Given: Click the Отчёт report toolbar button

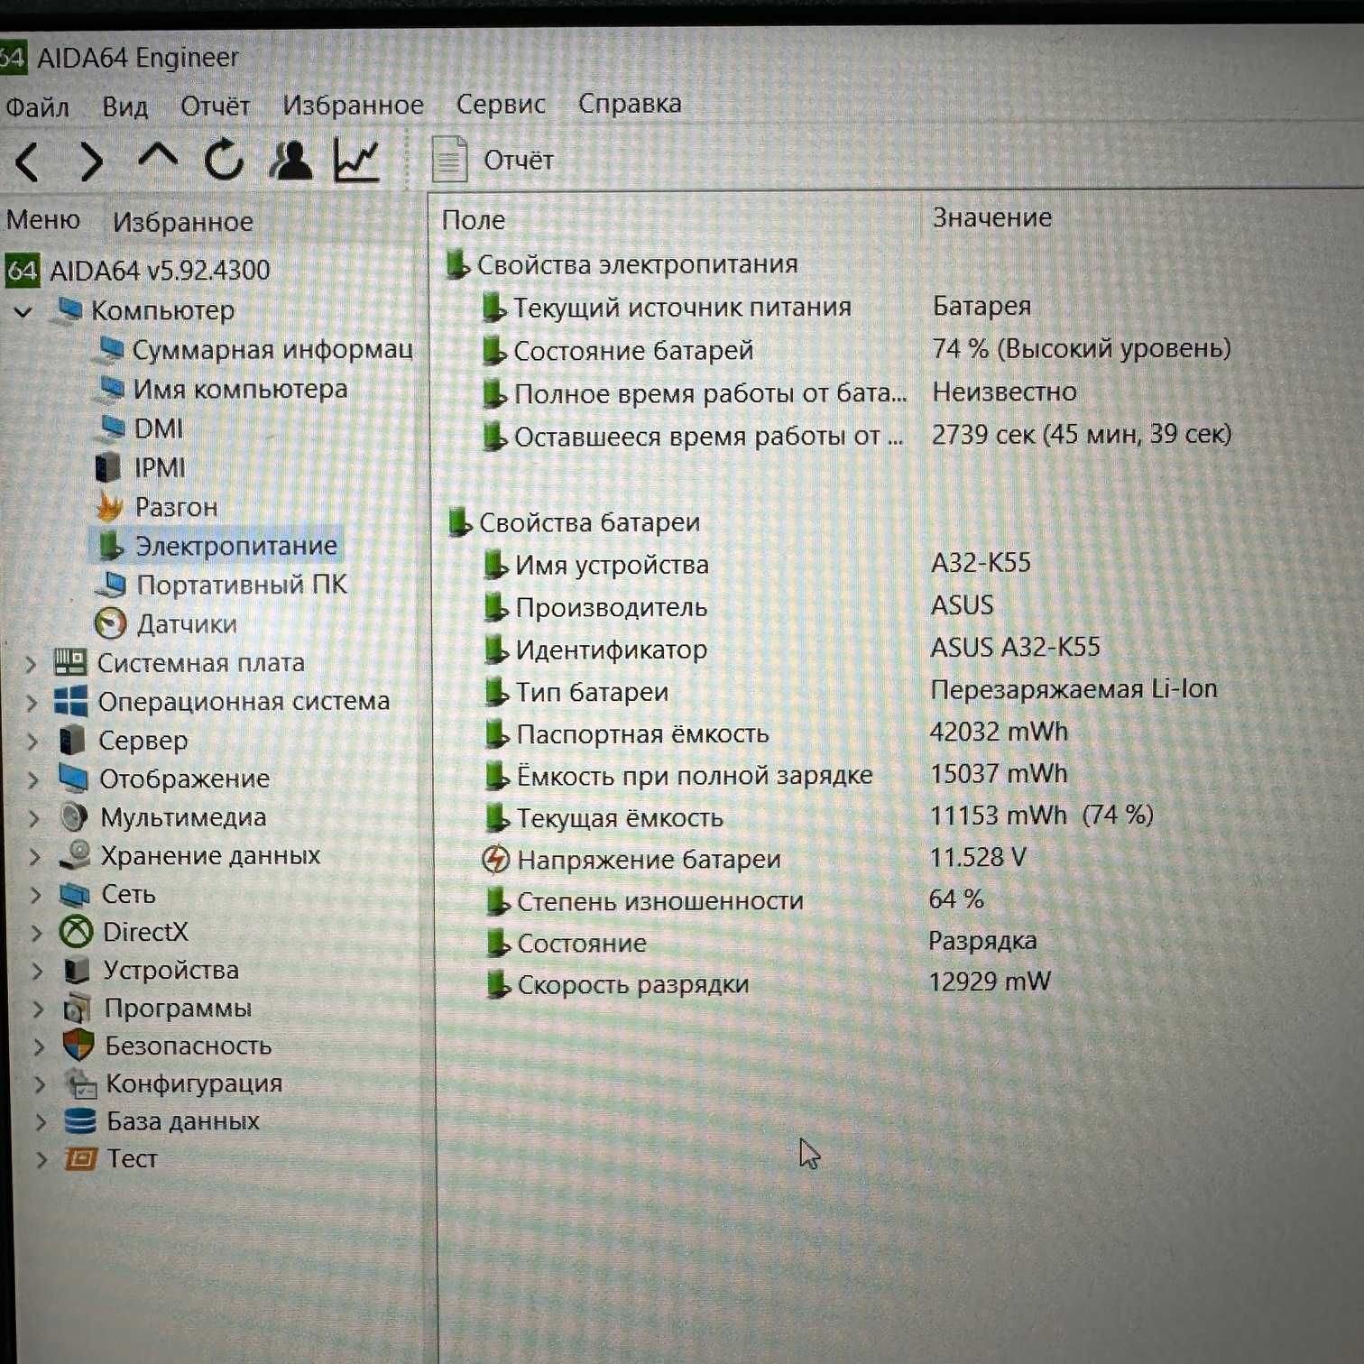Looking at the screenshot, I should pos(493,160).
